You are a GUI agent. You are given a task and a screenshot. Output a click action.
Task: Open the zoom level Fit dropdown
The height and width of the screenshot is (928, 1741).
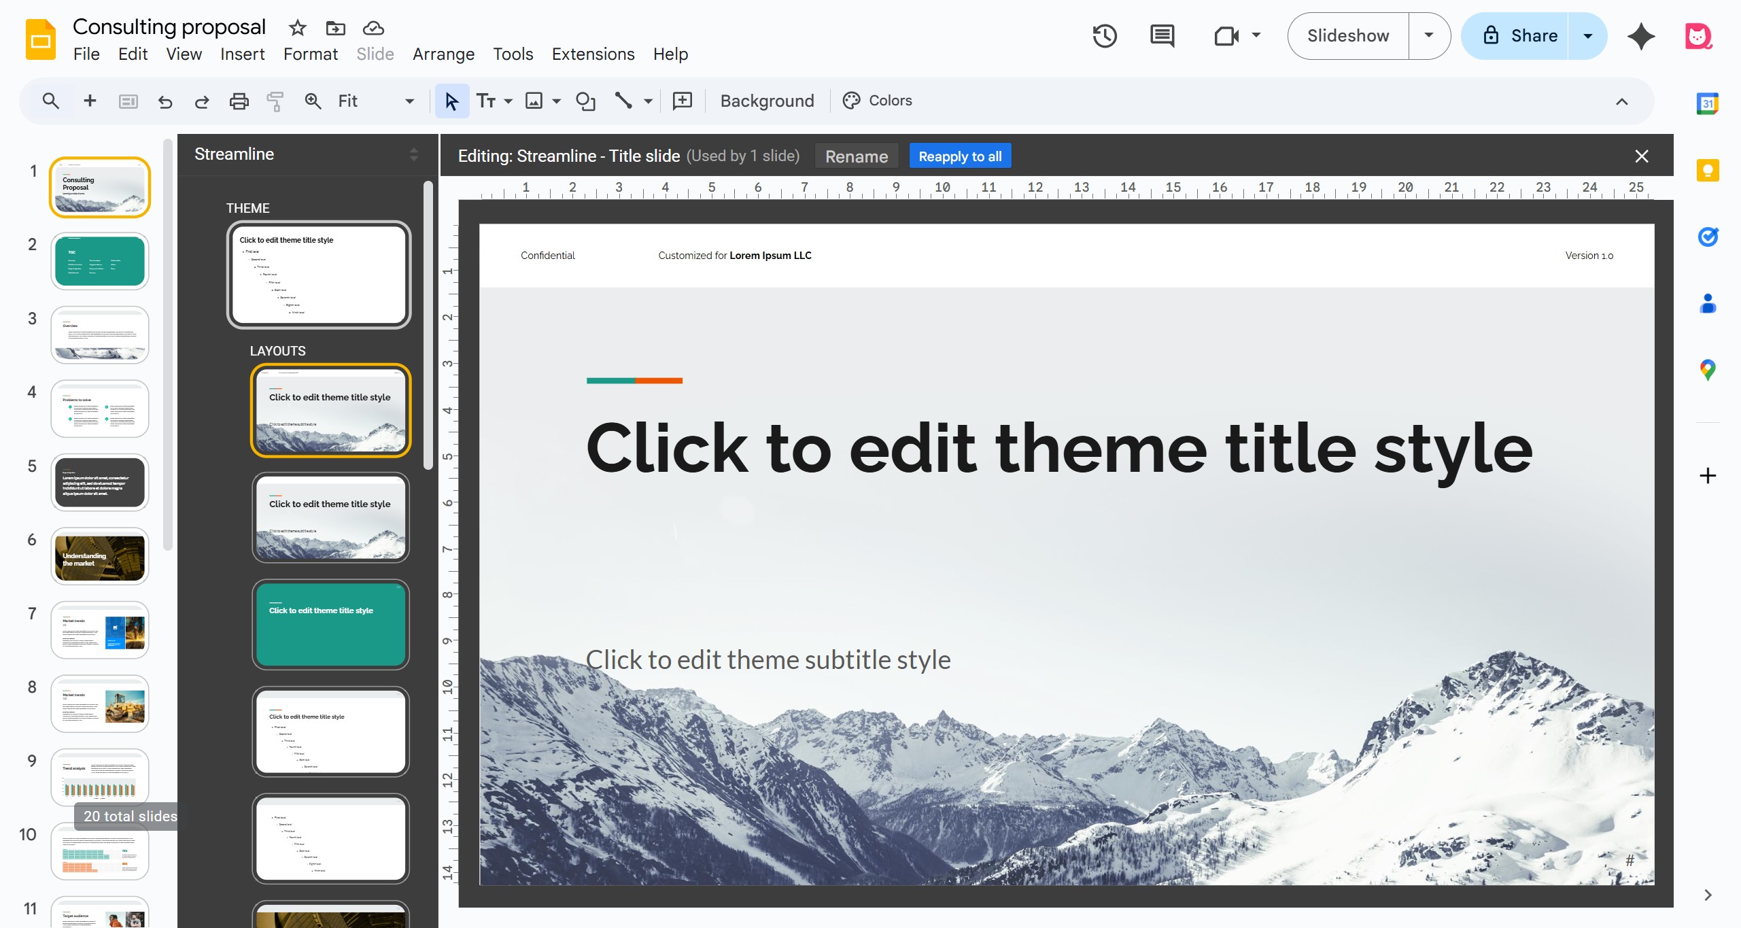[x=376, y=101]
